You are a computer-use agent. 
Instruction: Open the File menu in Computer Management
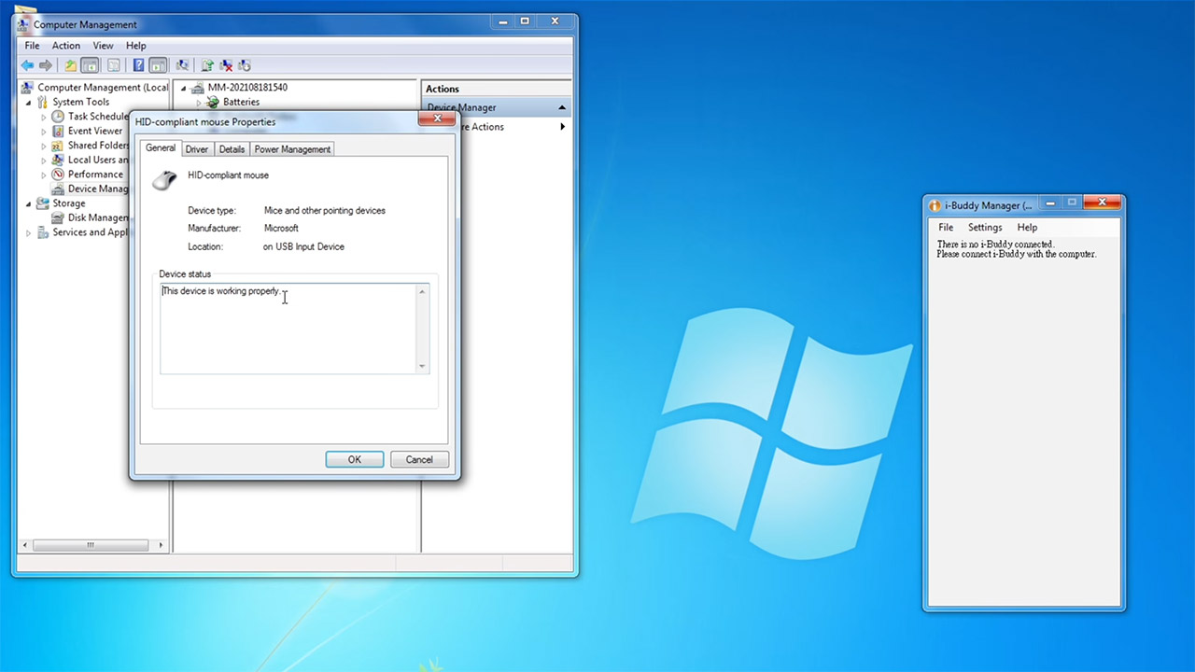pos(33,46)
